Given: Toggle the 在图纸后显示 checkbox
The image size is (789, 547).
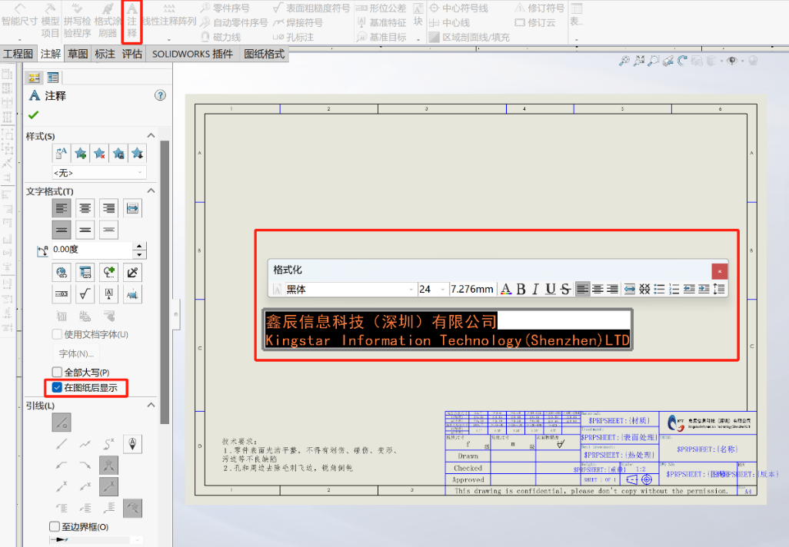Looking at the screenshot, I should pos(57,387).
